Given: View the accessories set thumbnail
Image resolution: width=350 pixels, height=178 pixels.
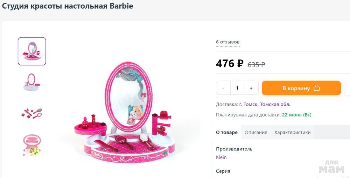Looking at the screenshot, I should [32, 113].
